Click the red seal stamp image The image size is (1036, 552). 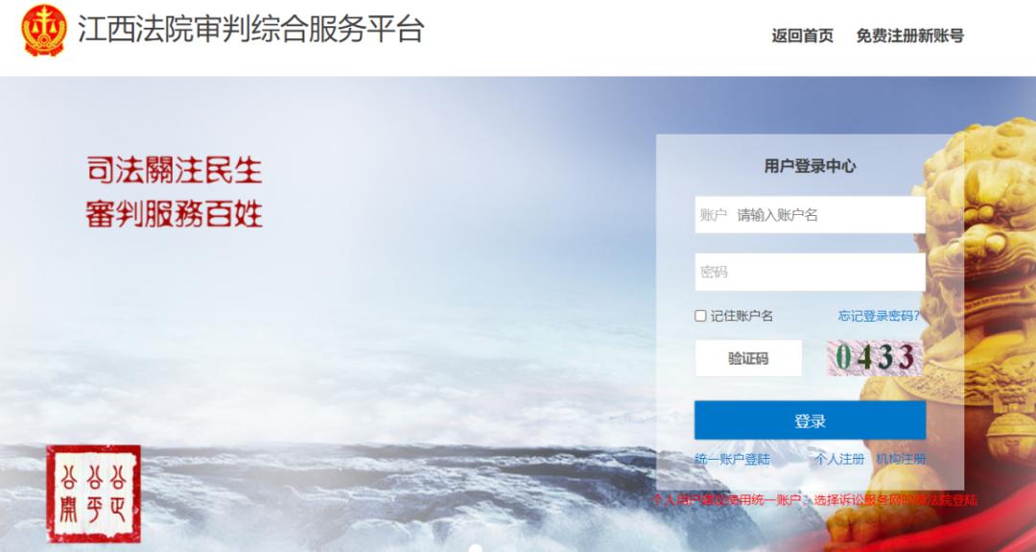(x=93, y=493)
